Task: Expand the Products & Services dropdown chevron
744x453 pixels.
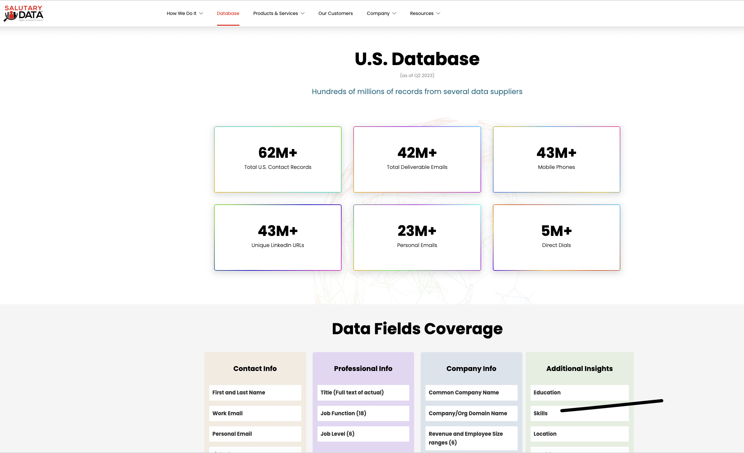Action: (303, 13)
